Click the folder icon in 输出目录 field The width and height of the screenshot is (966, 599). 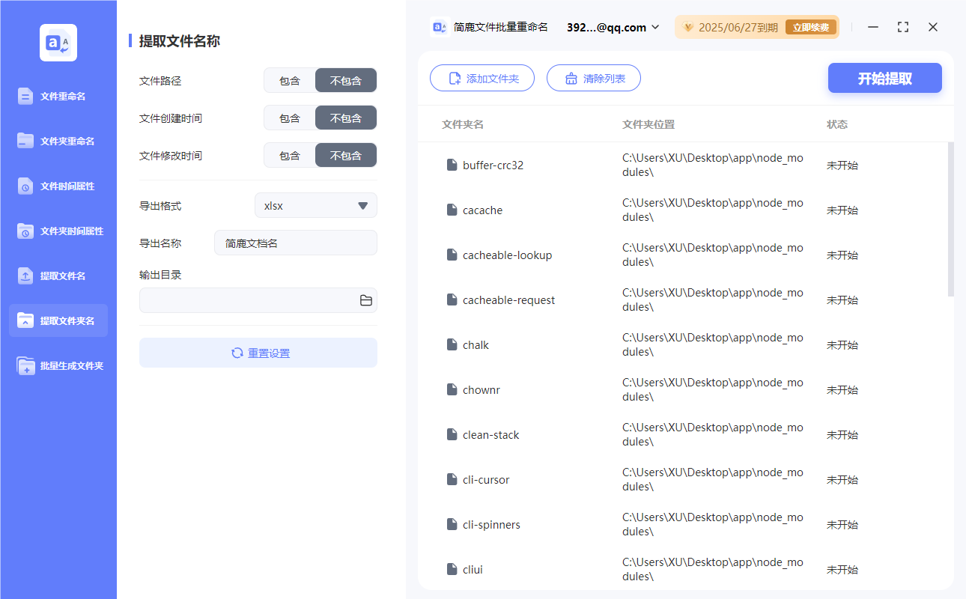(365, 299)
